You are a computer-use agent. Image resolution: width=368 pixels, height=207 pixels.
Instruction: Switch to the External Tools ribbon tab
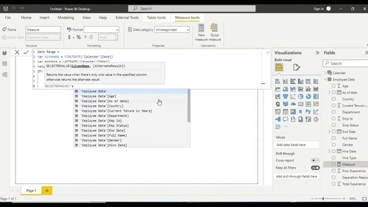[x=127, y=18]
